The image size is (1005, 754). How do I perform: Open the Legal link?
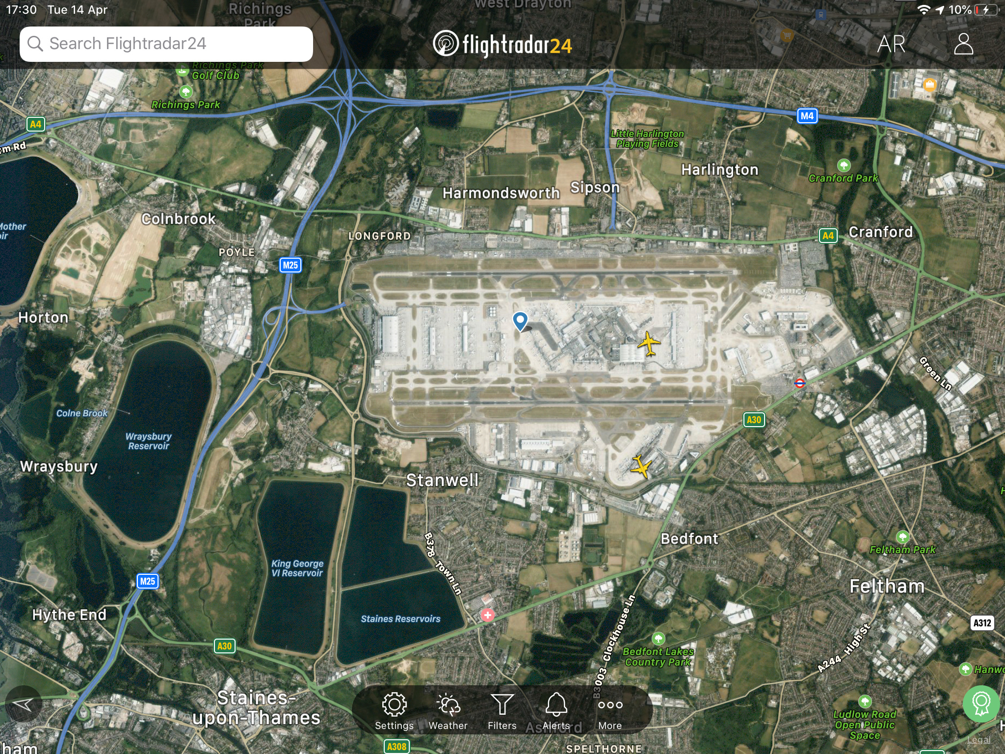coord(979,740)
